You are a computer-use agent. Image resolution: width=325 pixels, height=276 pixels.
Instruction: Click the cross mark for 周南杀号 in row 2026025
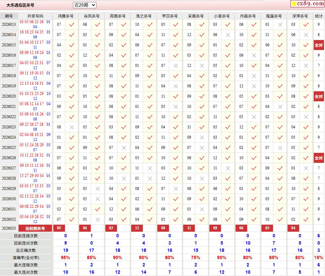click(124, 148)
